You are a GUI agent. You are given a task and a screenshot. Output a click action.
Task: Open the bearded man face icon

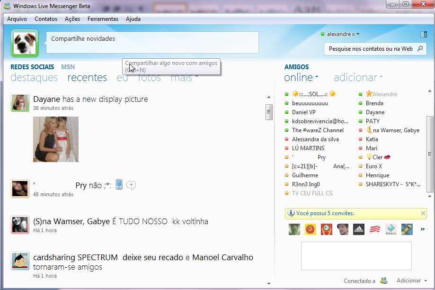tap(343, 229)
